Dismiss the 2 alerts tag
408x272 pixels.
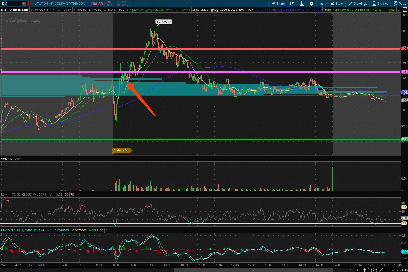[126, 150]
